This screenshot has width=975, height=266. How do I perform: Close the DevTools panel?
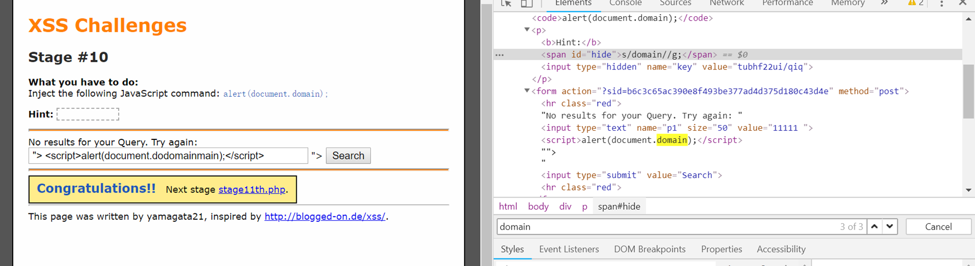pyautogui.click(x=962, y=3)
